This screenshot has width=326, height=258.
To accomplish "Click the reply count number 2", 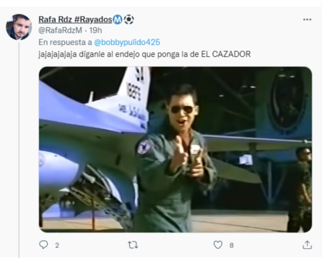I will pyautogui.click(x=57, y=245).
